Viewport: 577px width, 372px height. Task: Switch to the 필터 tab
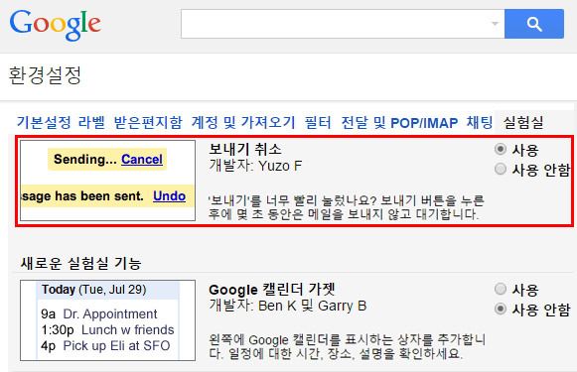[318, 122]
